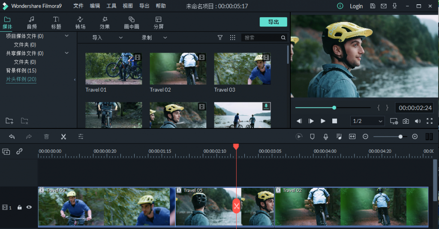Open the mail message icon
Viewport: 439px width, 229px height.
(x=384, y=6)
